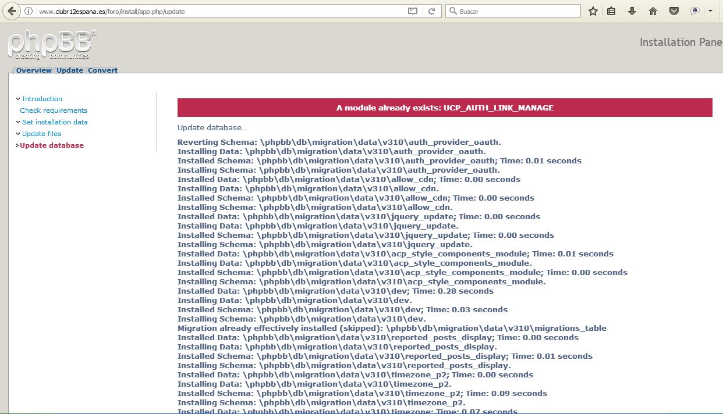This screenshot has width=723, height=414.
Task: Open Check requirements sidebar link
Action: click(54, 110)
